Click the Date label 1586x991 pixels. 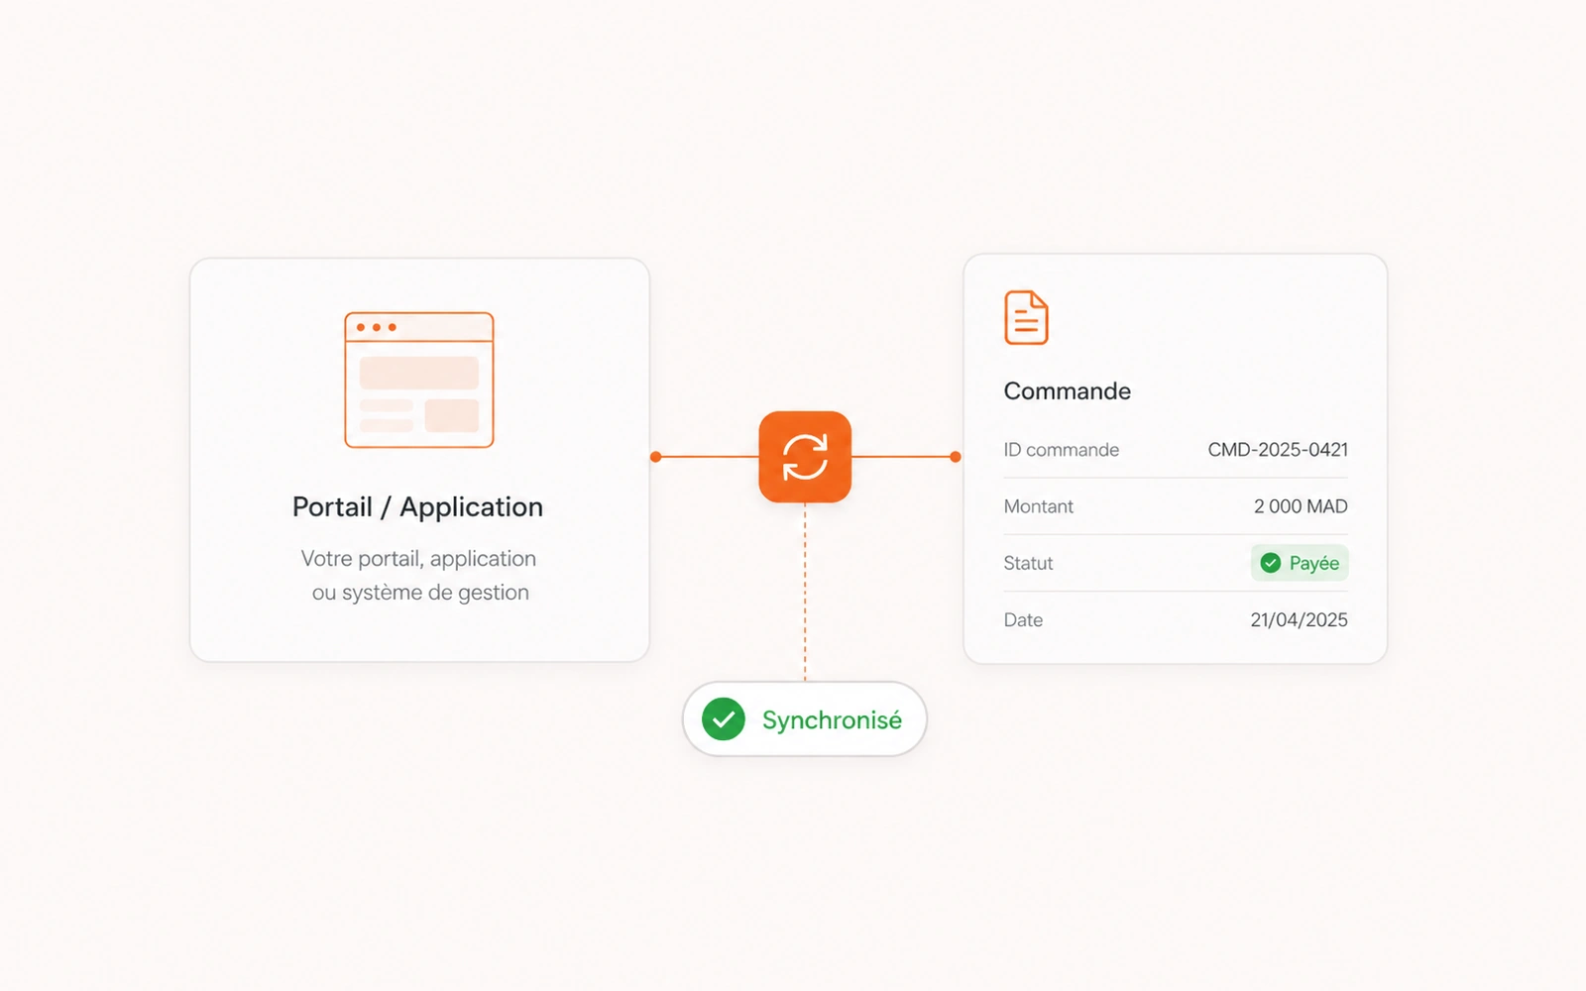point(1023,620)
